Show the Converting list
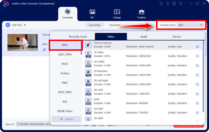 click(x=94, y=25)
